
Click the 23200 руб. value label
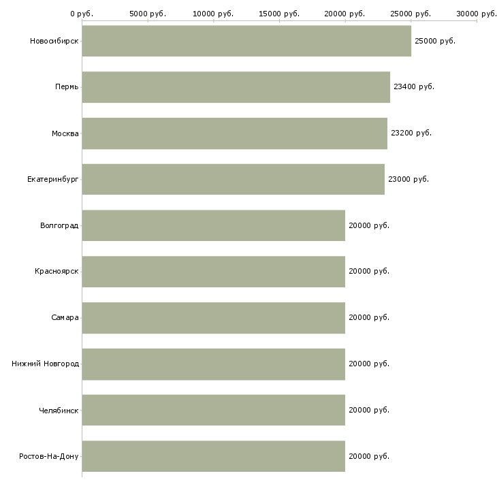click(x=411, y=133)
